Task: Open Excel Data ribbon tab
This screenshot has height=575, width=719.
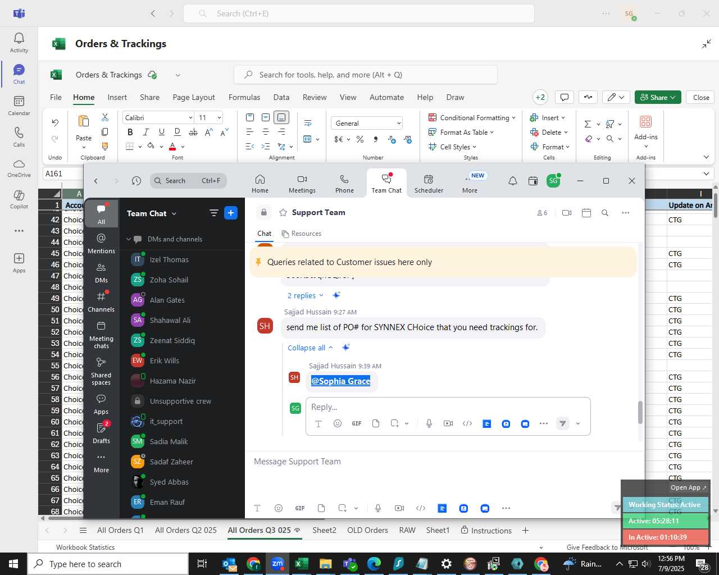Action: click(281, 97)
